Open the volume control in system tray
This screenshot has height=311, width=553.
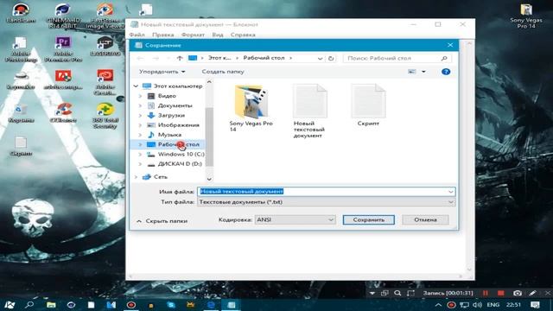tap(477, 305)
